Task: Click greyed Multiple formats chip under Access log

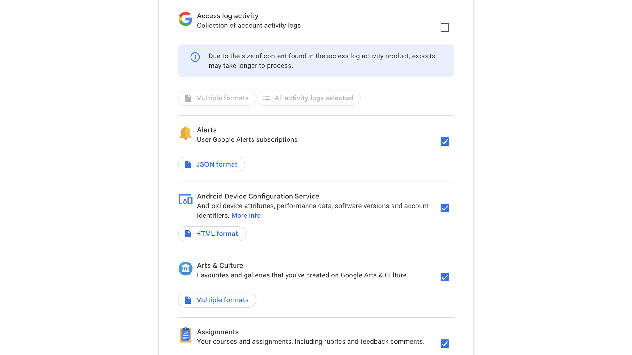Action: (x=217, y=98)
